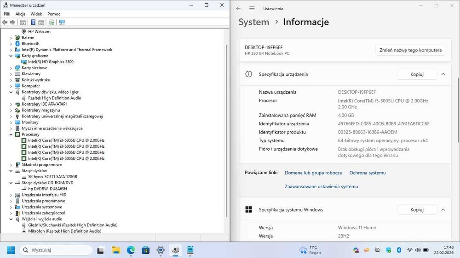This screenshot has width=460, height=258.
Task: Select Intel(R) HD Graphics 5500 device
Action: coord(51,62)
